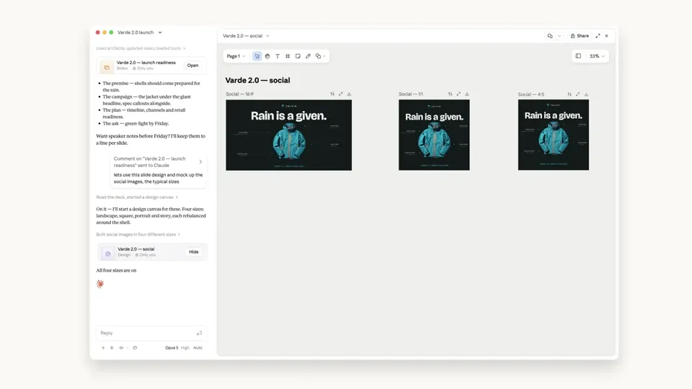
Task: Select the Frame grid tool
Action: [x=288, y=56]
